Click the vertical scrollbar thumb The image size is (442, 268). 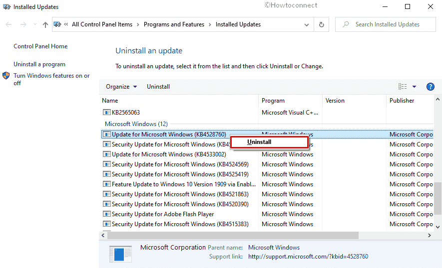pos(438,198)
